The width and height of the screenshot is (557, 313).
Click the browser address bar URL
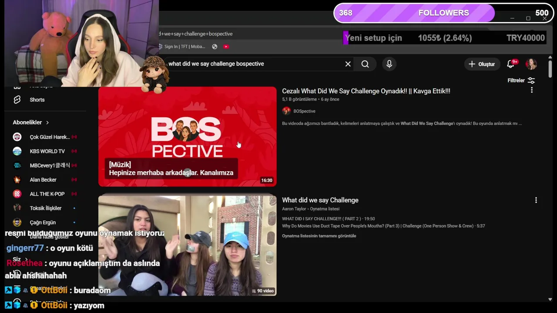click(195, 33)
